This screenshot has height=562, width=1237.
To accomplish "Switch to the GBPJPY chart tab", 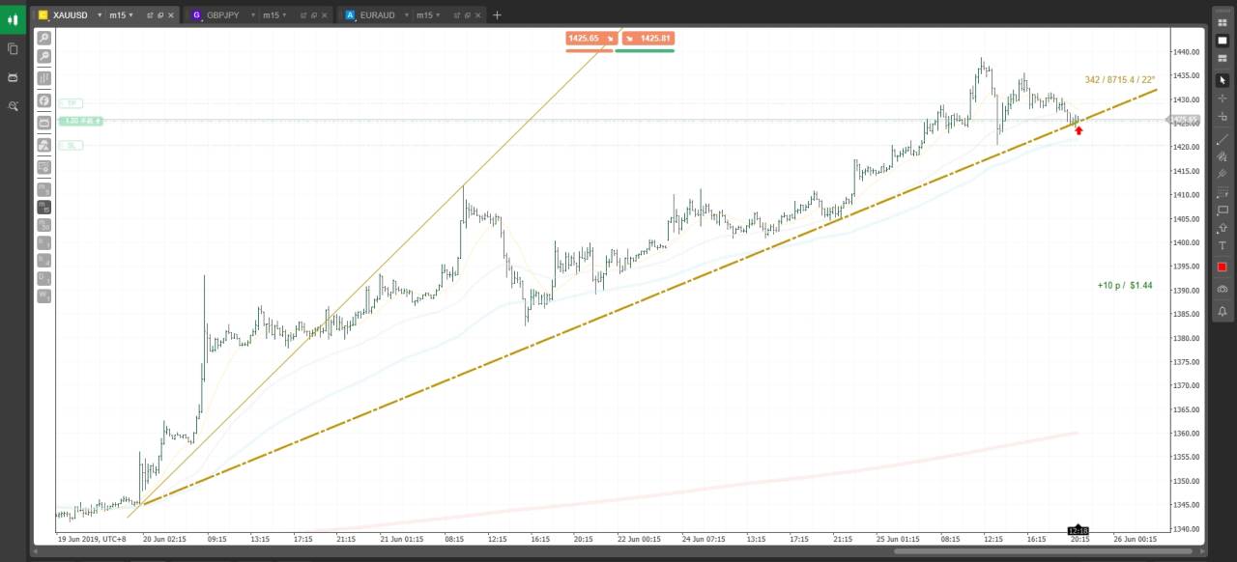I will (x=223, y=15).
